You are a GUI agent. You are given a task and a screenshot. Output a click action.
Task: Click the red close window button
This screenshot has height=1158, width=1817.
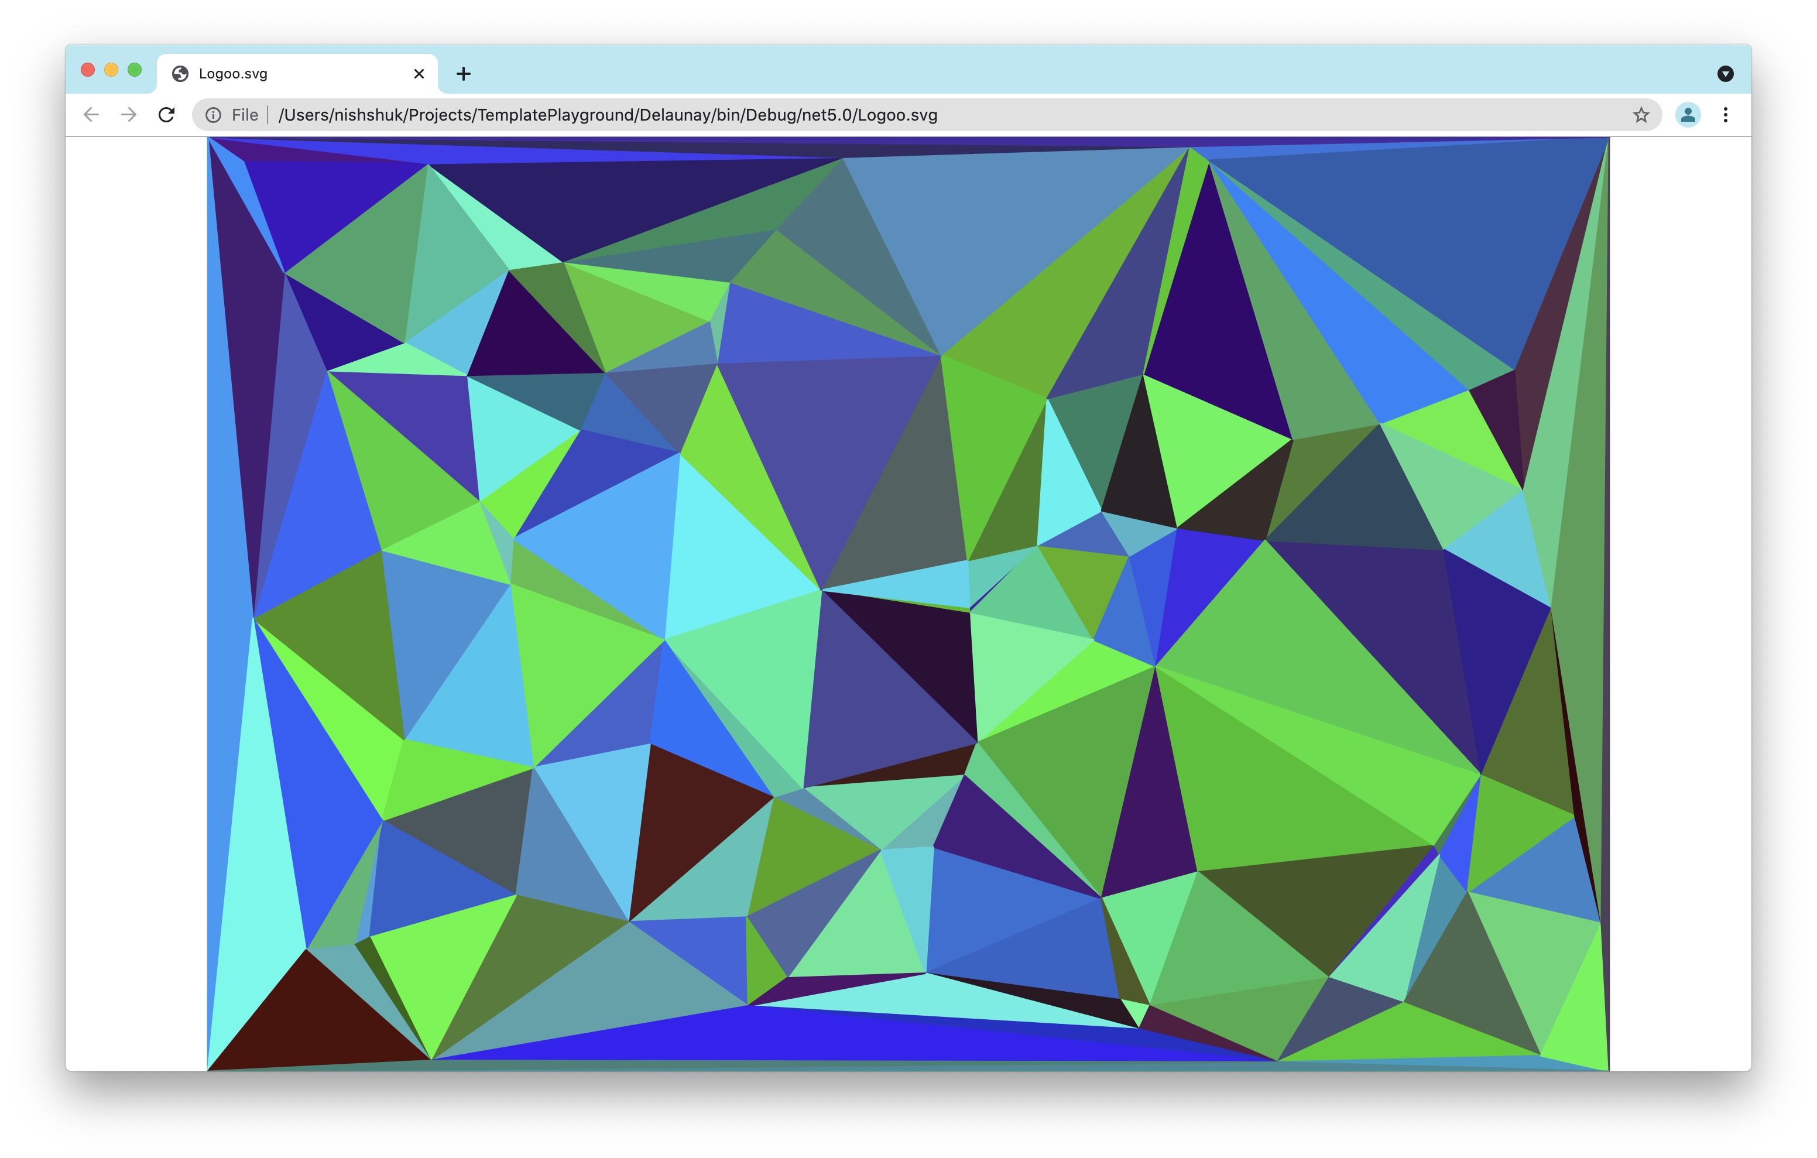pyautogui.click(x=88, y=70)
